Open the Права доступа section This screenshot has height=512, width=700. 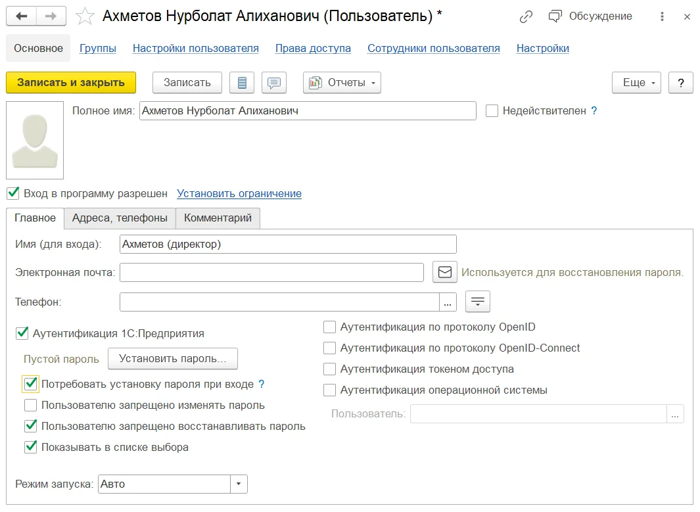pos(313,48)
